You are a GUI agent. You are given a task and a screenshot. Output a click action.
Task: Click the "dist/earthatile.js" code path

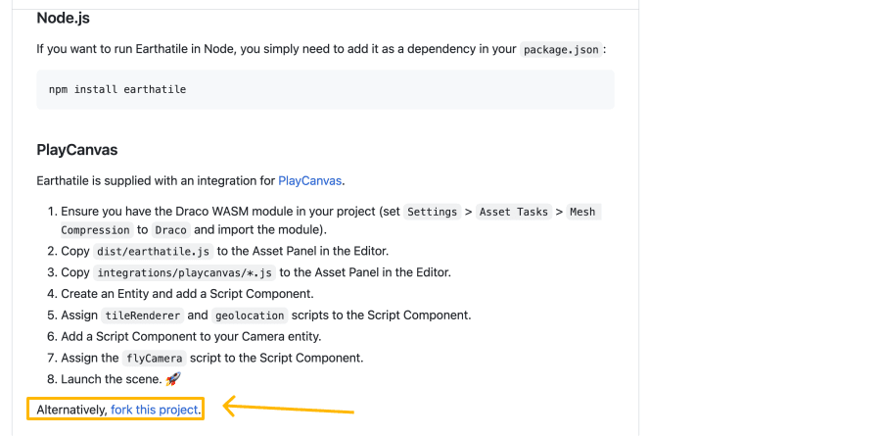point(151,251)
